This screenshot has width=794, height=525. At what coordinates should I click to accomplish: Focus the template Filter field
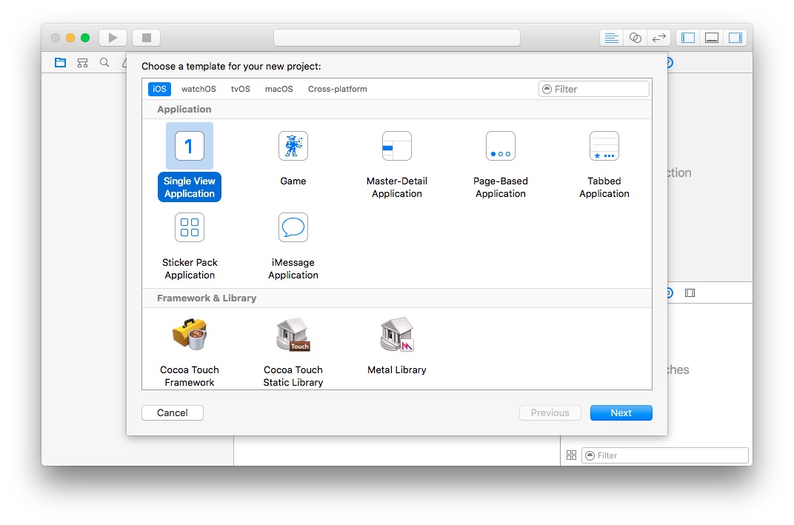click(593, 89)
